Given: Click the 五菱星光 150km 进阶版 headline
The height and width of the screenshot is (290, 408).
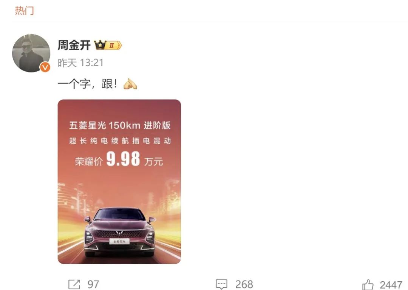Looking at the screenshot, I should pyautogui.click(x=120, y=125).
